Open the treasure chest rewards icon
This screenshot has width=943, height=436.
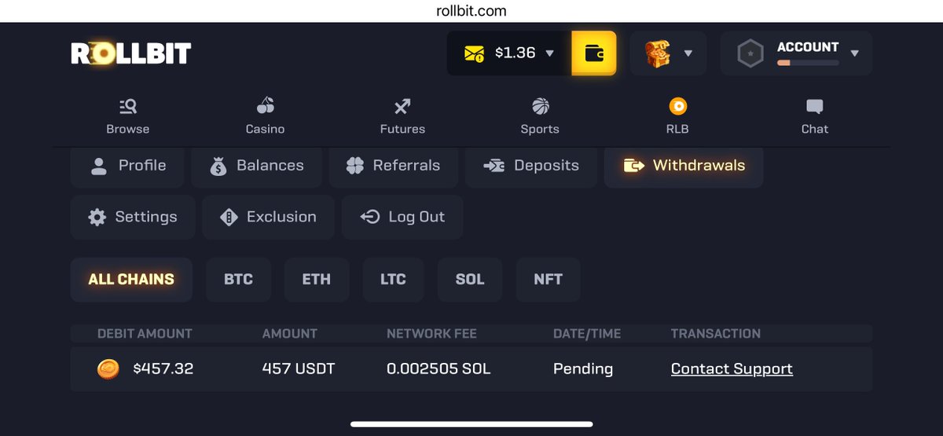pyautogui.click(x=657, y=53)
